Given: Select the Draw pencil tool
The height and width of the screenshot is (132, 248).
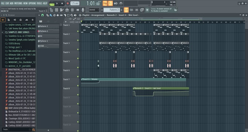Looking at the screenshot, I should pyautogui.click(x=47, y=15).
